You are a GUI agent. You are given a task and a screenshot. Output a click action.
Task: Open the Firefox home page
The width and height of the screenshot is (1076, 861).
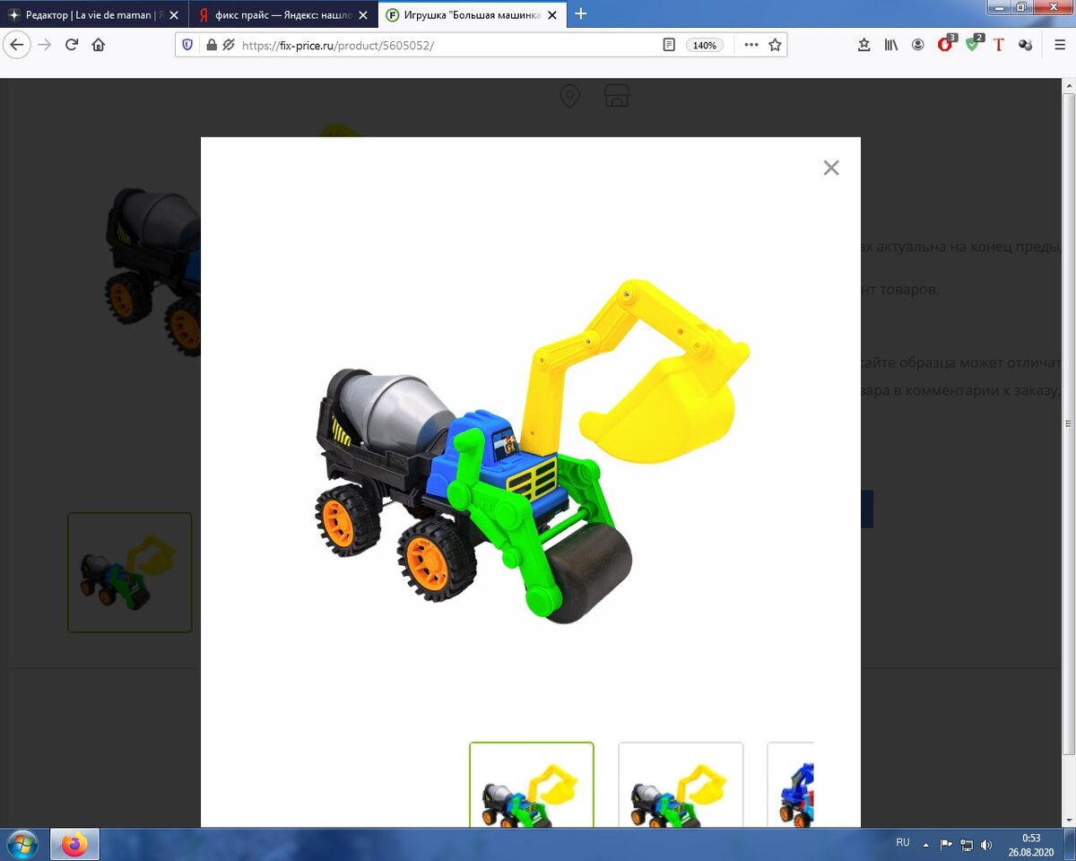(x=99, y=45)
